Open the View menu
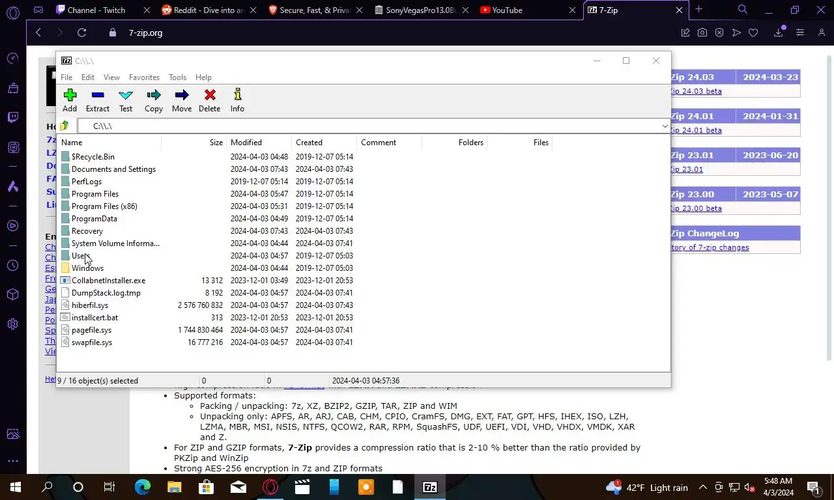Screen dimensions: 834x500 pos(111,77)
